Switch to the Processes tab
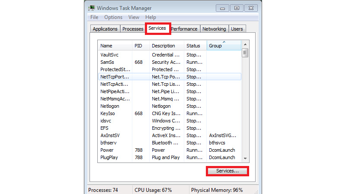Image resolution: width=346 pixels, height=194 pixels. pos(133,29)
